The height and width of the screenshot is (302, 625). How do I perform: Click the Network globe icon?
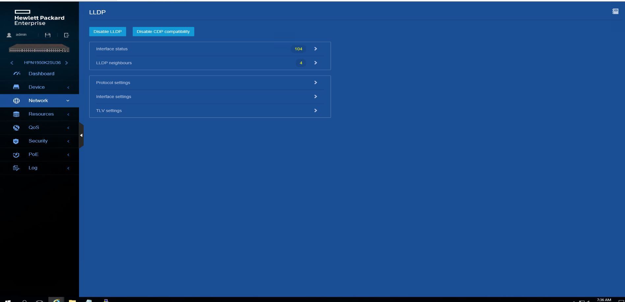tap(16, 101)
